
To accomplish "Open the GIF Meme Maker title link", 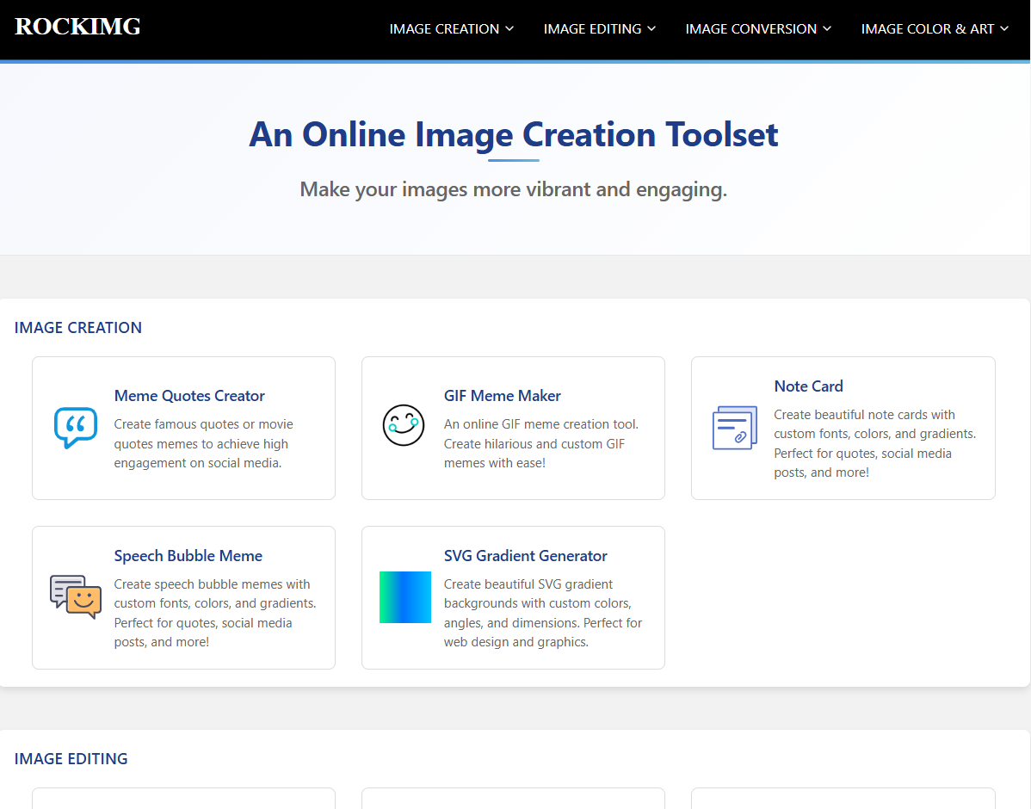I will (x=502, y=396).
